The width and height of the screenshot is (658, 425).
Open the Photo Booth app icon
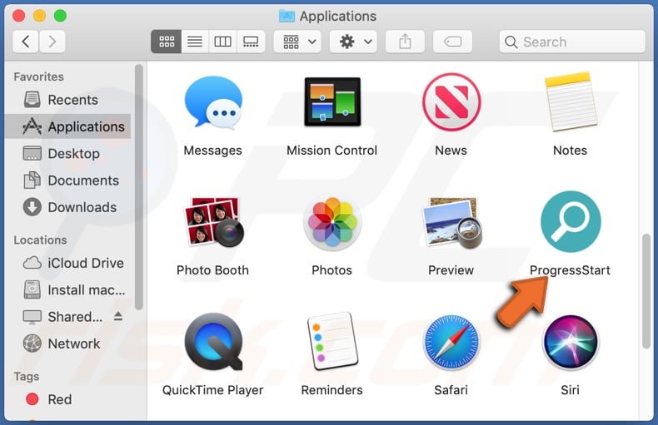point(213,222)
